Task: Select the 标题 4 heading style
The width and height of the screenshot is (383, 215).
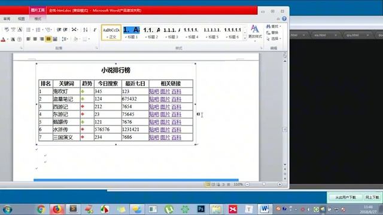Action: [191, 32]
